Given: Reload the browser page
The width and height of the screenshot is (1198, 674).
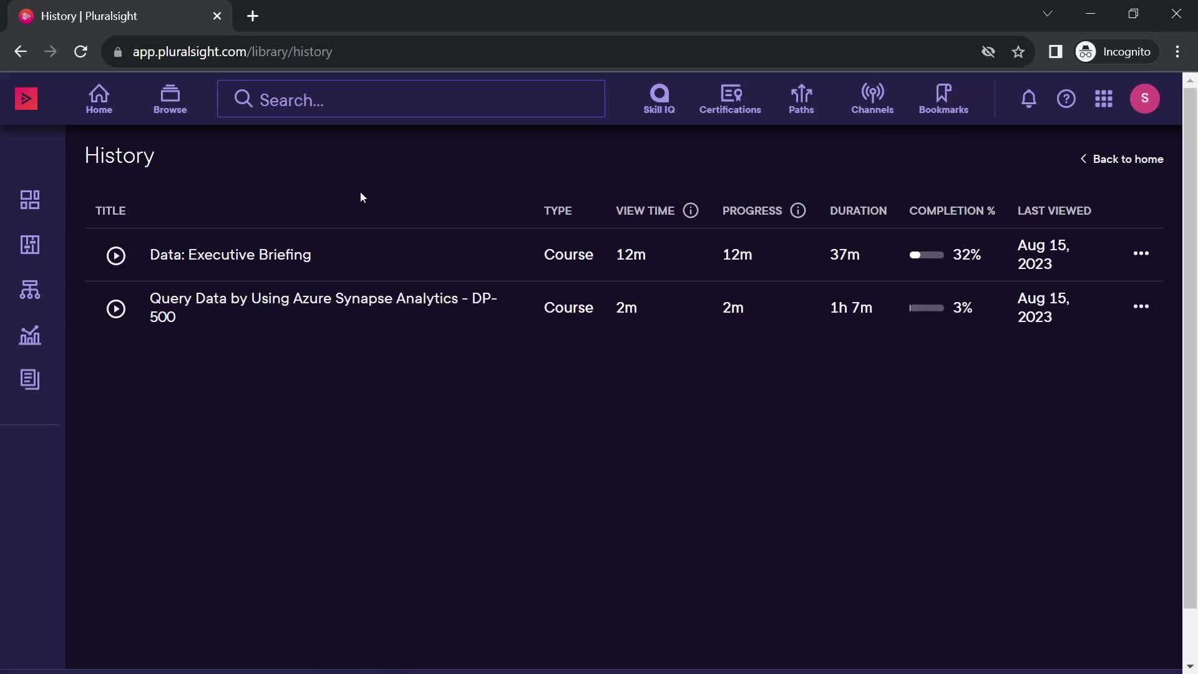Looking at the screenshot, I should pos(80,52).
